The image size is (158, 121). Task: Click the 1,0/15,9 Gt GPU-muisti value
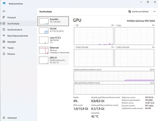[x=81, y=109]
